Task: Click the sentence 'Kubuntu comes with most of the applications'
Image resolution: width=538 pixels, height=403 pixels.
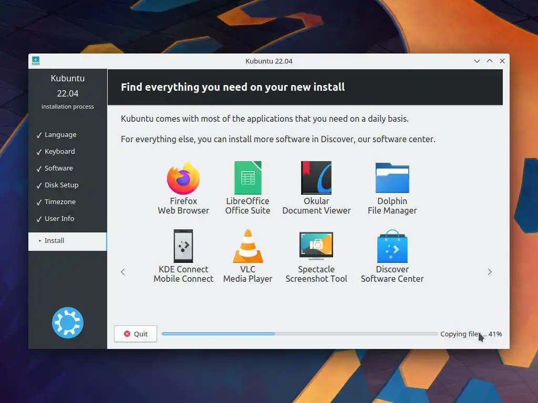Action: click(x=265, y=119)
